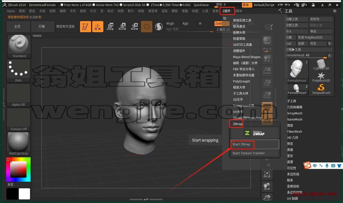Pick a color in the color picker square
Viewport: 343px width, 203px height.
[18, 169]
